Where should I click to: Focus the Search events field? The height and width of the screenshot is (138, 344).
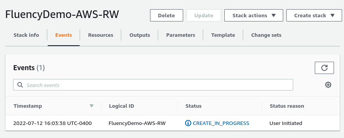(x=153, y=85)
